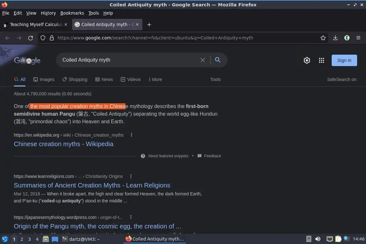366x244 pixels.
Task: Switch to workspace 4
Action: pos(37,239)
